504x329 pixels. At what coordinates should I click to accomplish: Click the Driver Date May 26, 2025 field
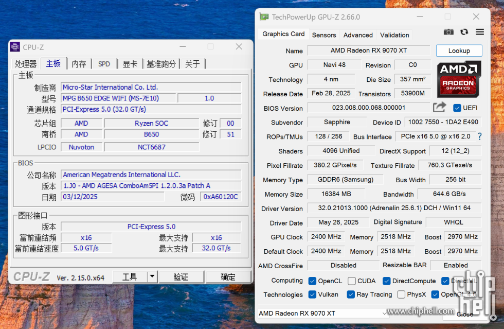click(338, 222)
